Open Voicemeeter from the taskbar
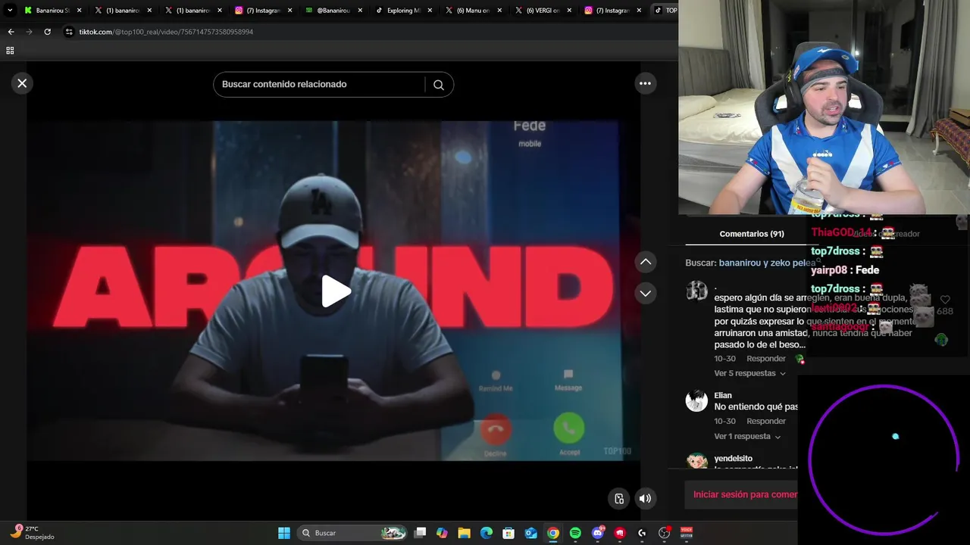 [687, 533]
